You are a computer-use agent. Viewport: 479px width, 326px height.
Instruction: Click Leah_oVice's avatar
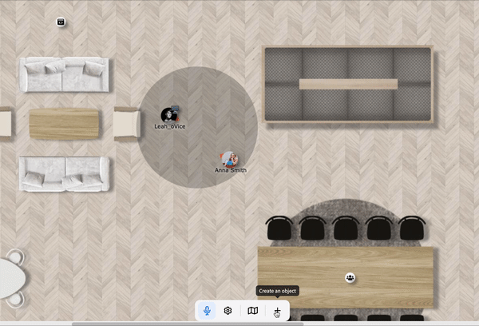168,115
